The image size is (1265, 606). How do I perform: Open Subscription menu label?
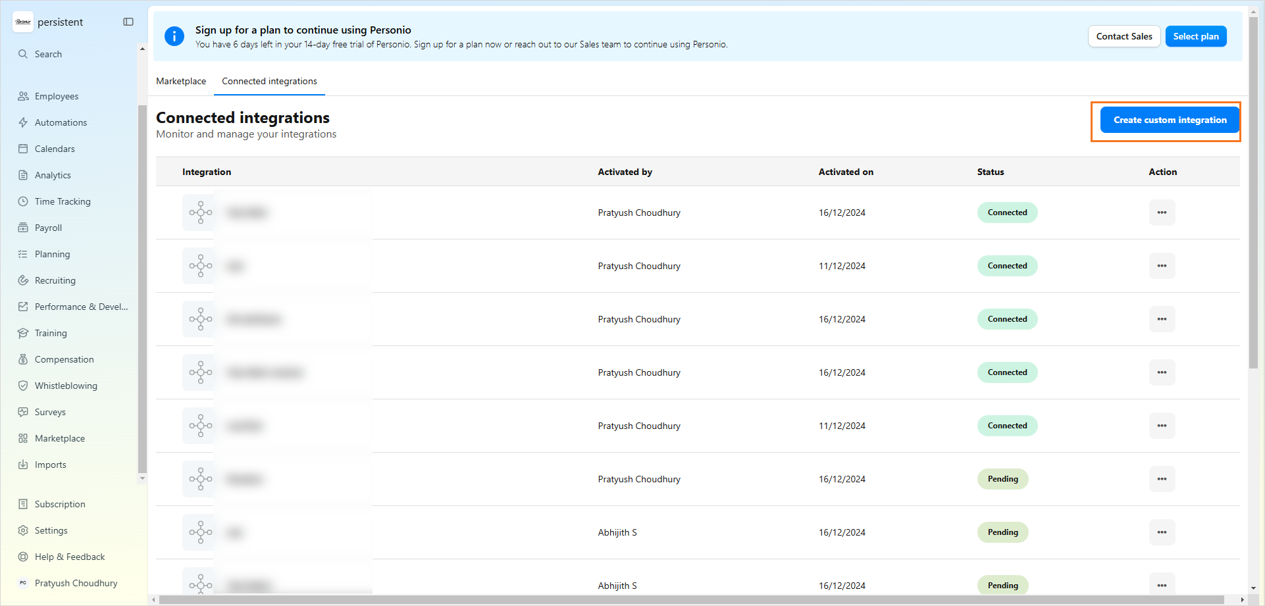[x=60, y=504]
